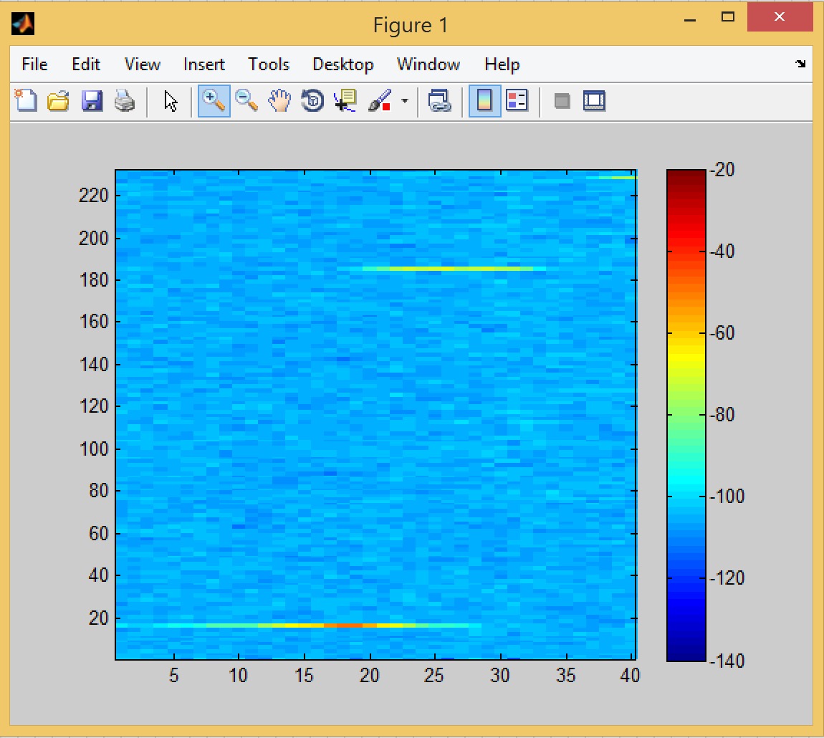This screenshot has width=824, height=738.
Task: Click the colorbar color scale
Action: [686, 415]
